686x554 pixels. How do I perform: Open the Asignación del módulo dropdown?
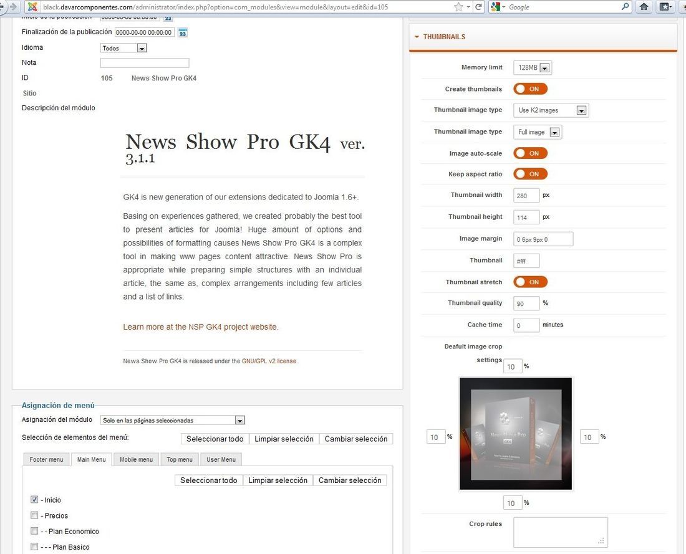[172, 420]
